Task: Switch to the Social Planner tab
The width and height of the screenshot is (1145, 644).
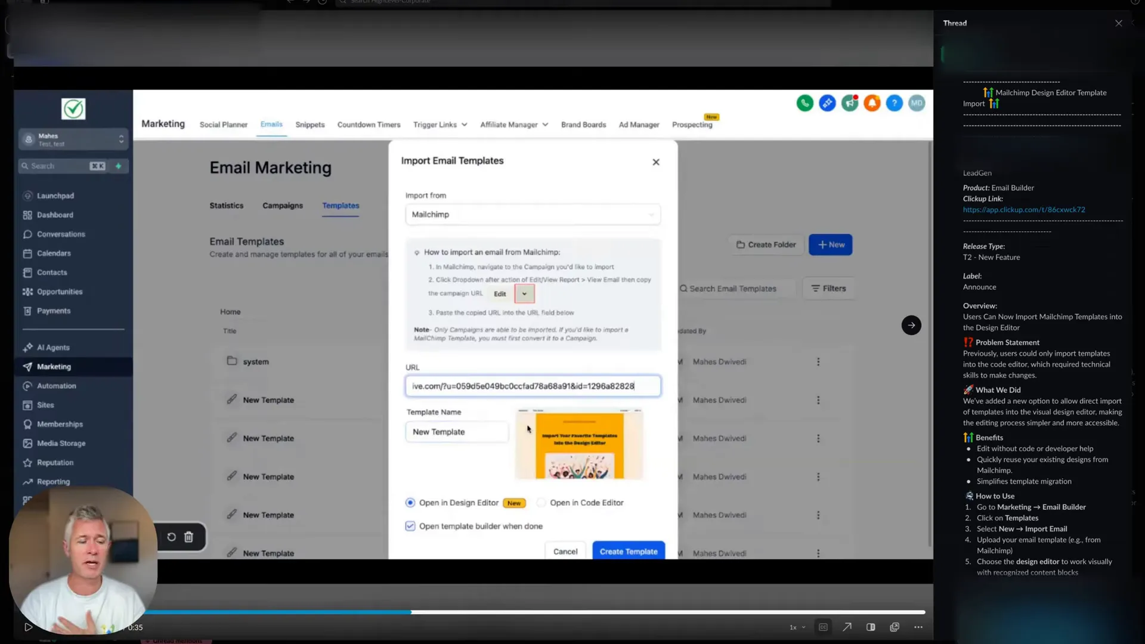Action: [x=223, y=125]
